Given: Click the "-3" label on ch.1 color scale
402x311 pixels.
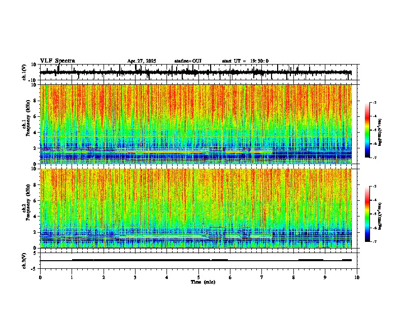Looking at the screenshot, I should (374, 102).
